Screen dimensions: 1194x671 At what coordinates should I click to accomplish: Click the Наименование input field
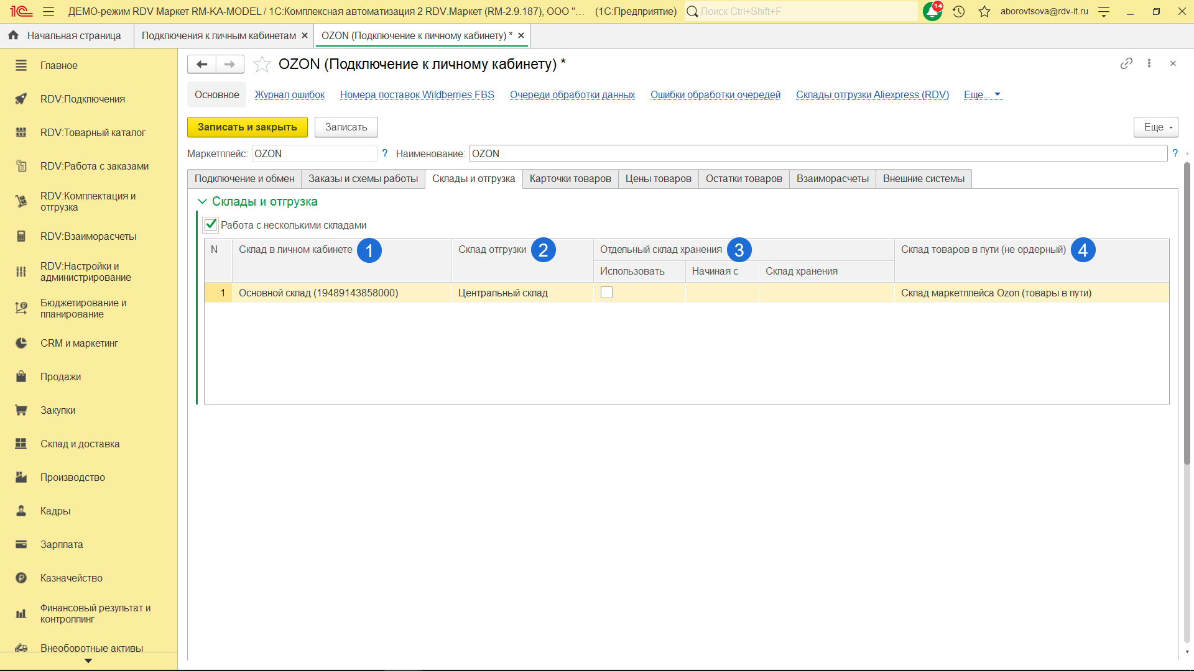point(817,153)
